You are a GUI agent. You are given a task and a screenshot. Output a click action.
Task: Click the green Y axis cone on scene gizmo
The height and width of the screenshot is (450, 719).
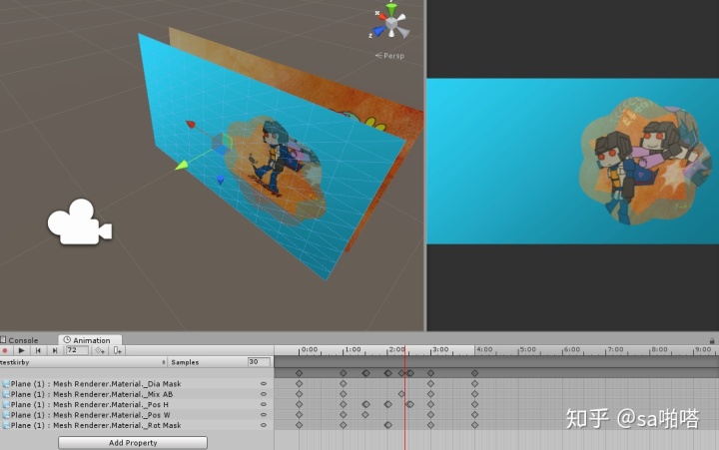pyautogui.click(x=391, y=9)
